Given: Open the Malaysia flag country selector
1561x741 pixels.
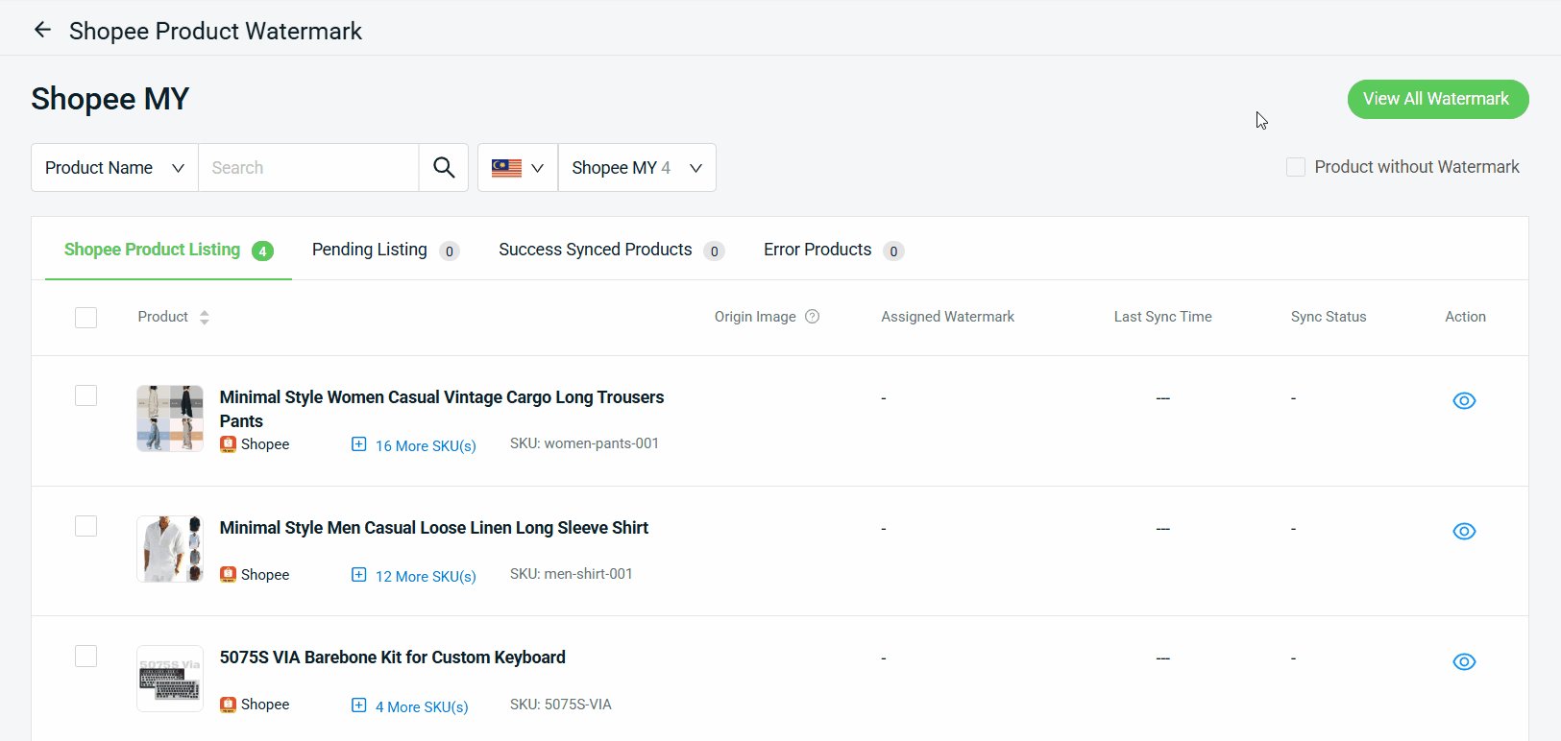Looking at the screenshot, I should [518, 168].
